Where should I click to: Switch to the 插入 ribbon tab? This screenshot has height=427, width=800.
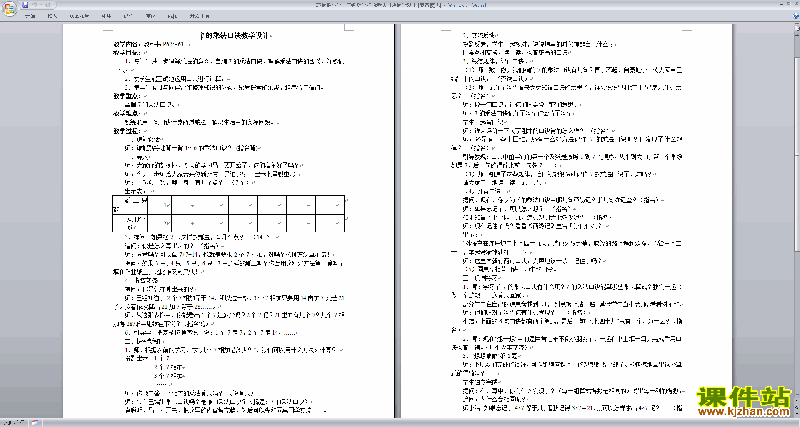coord(52,16)
